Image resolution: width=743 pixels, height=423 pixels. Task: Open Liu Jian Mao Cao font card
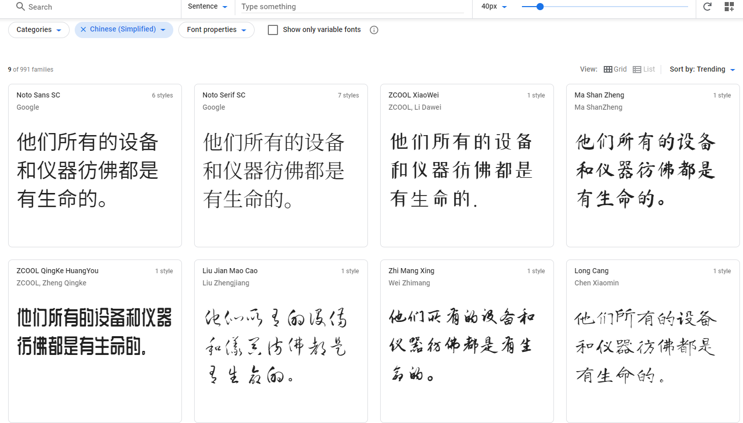(281, 341)
